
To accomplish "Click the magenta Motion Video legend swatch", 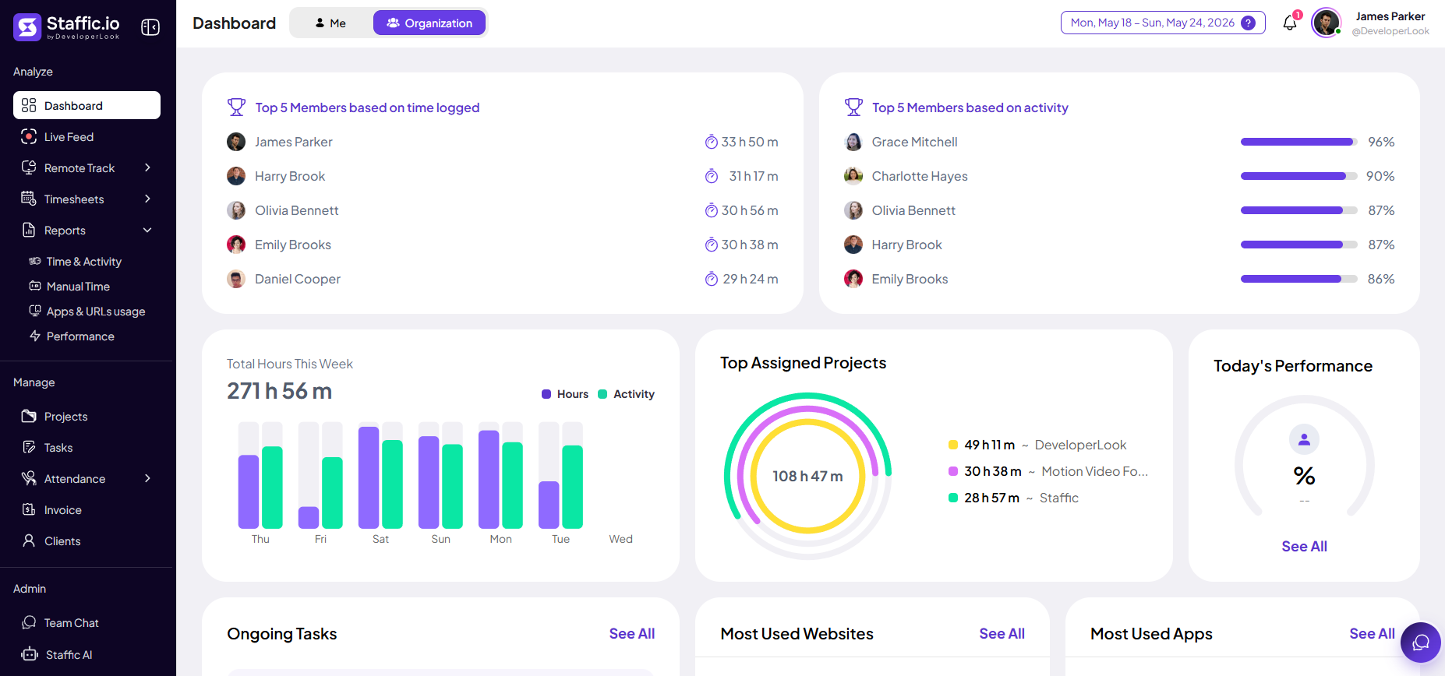I will pos(952,471).
